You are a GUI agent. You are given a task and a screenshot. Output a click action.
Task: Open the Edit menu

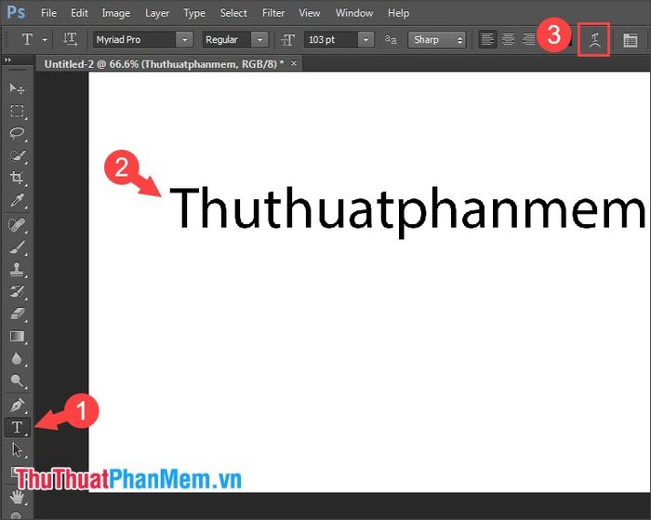79,13
